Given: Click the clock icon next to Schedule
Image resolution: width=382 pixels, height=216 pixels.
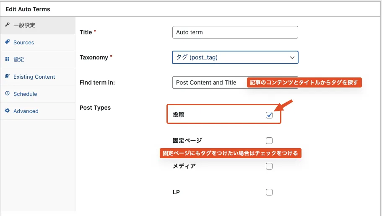Looking at the screenshot, I should (7, 93).
